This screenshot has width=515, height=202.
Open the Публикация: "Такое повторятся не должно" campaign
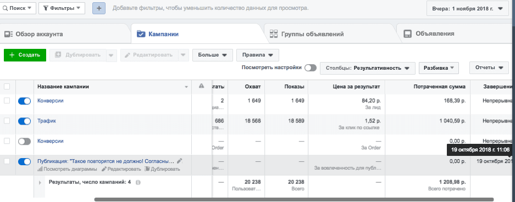pos(106,161)
